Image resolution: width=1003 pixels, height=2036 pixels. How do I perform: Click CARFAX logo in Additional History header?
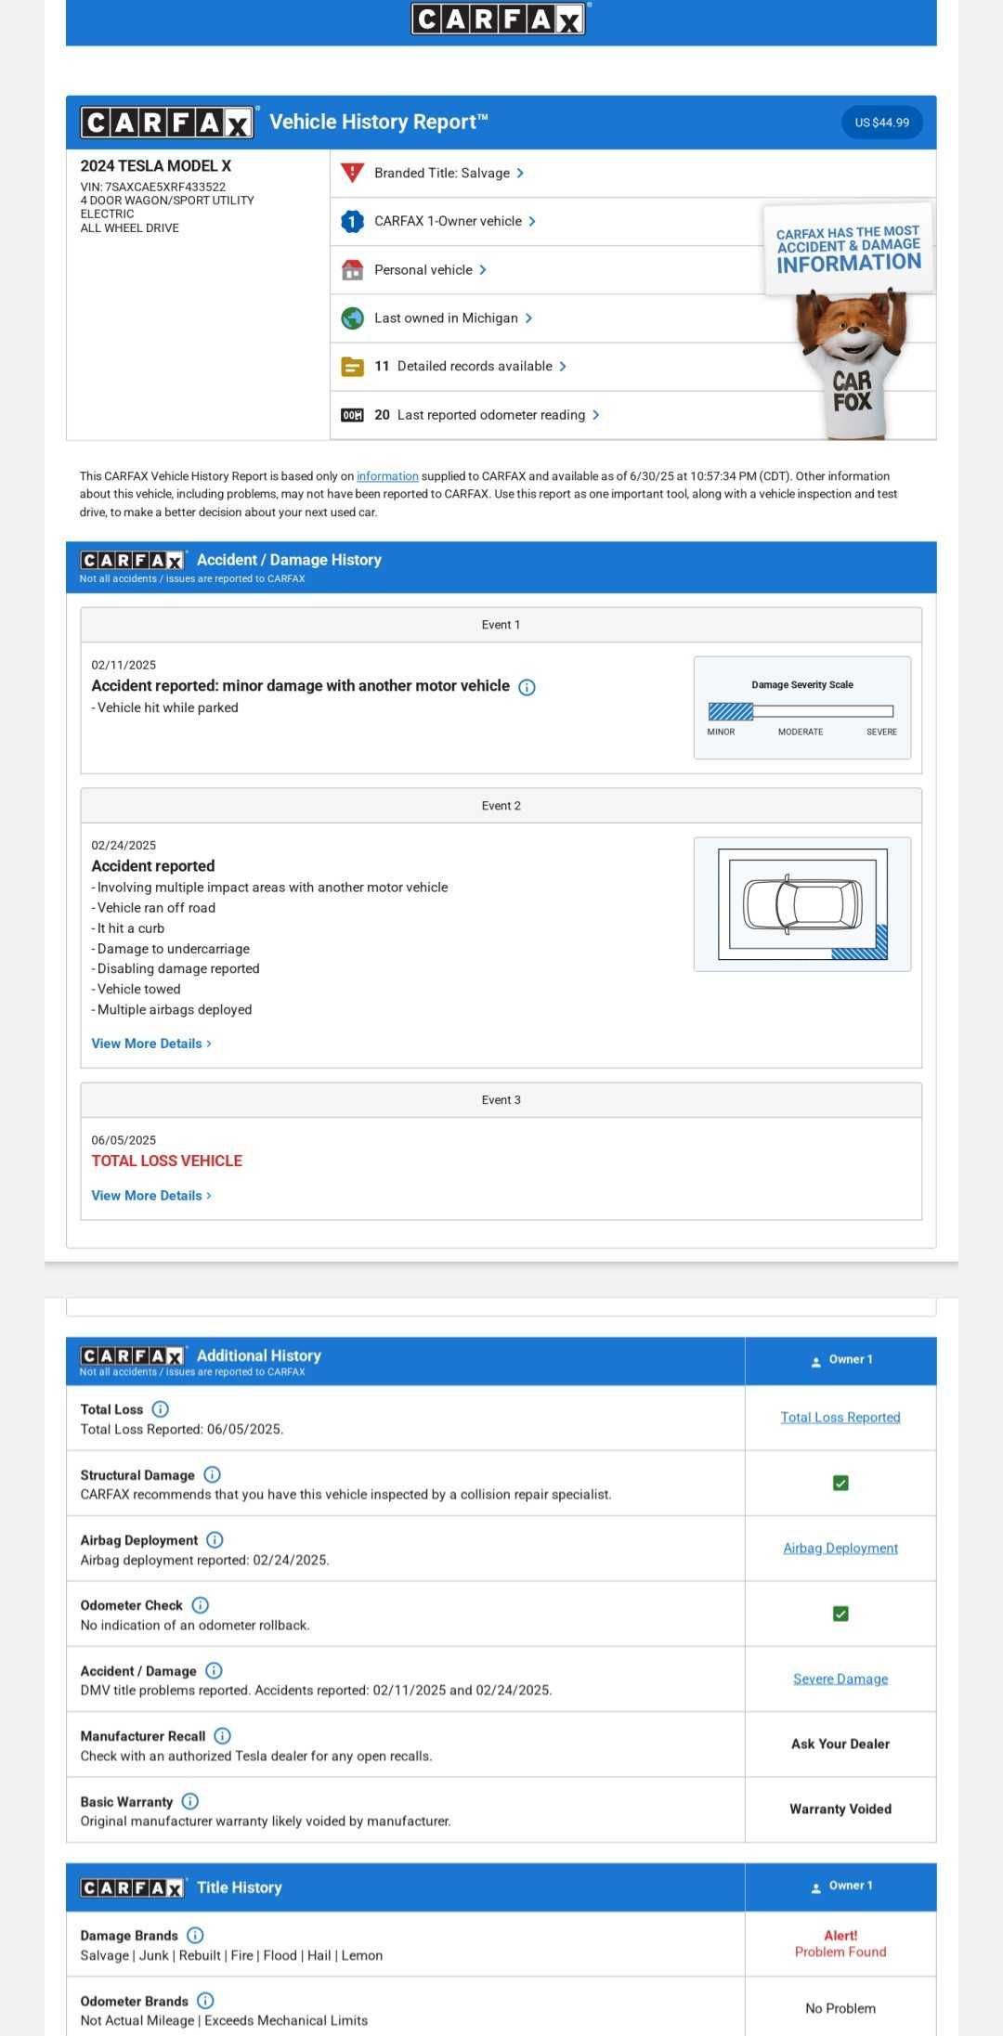coord(133,1355)
